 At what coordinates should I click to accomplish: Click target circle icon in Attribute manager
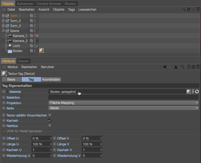(193, 67)
